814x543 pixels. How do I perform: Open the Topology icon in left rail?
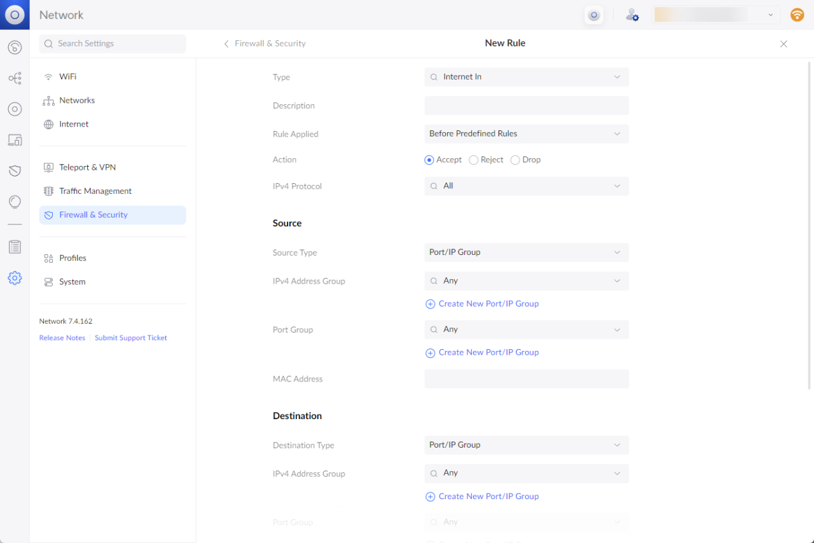point(15,78)
